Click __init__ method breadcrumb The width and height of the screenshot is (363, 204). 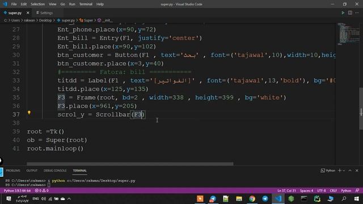click(x=105, y=20)
